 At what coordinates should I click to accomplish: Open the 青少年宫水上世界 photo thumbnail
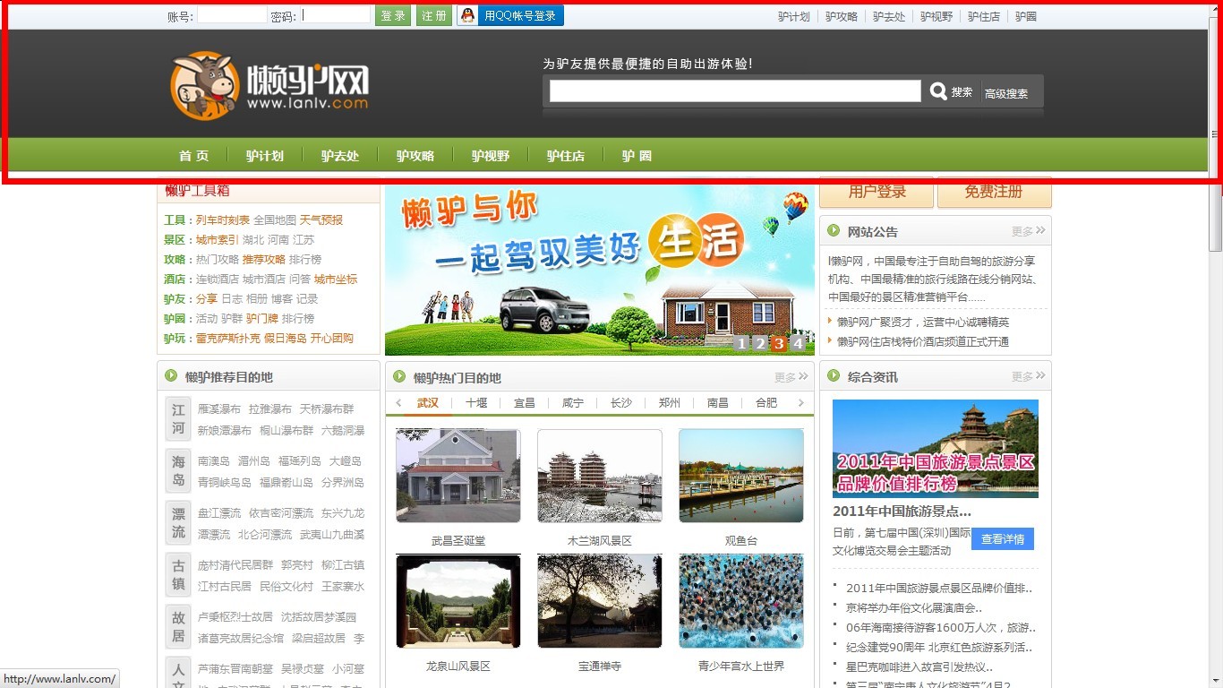(741, 601)
